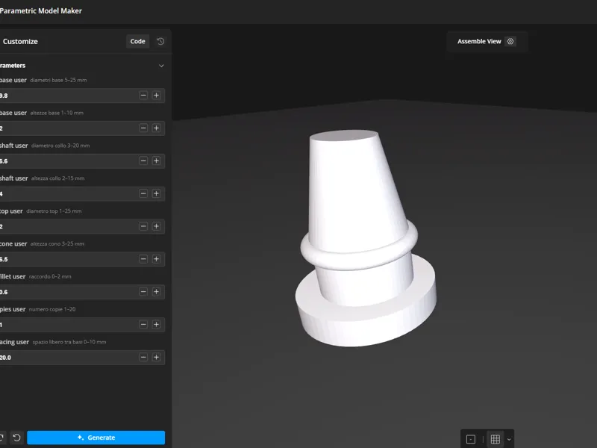Click the Parametric Model Maker title

click(41, 10)
